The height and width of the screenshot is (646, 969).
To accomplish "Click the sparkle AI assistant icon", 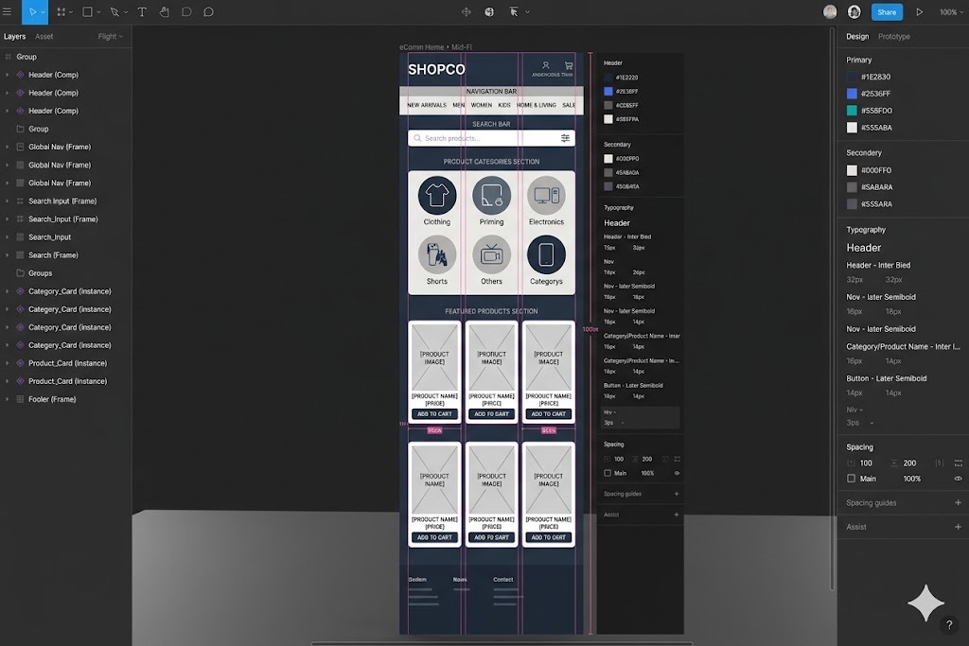I will coord(925,602).
